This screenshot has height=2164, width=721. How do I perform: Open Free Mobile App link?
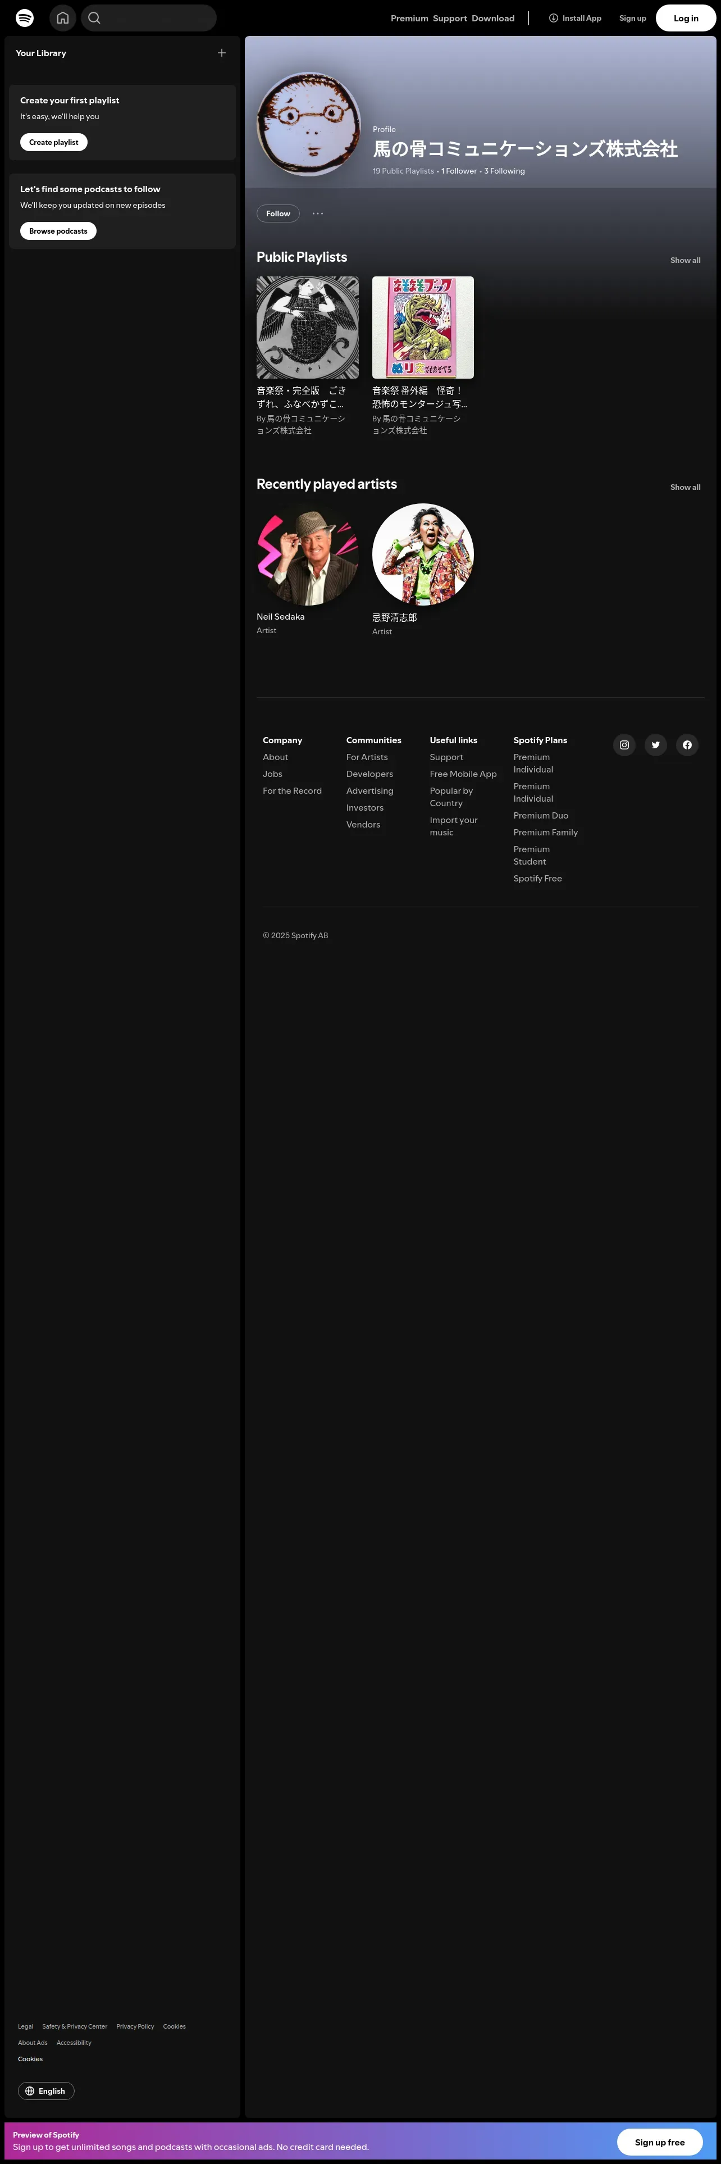click(x=463, y=774)
